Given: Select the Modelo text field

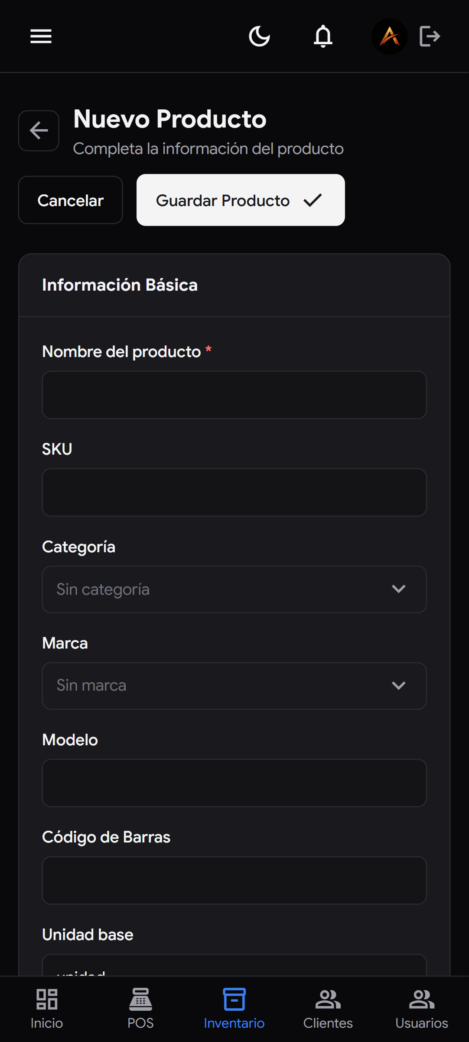Looking at the screenshot, I should pos(234,783).
